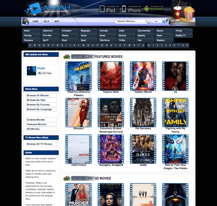Image resolution: width=217 pixels, height=206 pixels.
Task: Open the Title search type dropdown
Action: (x=159, y=21)
